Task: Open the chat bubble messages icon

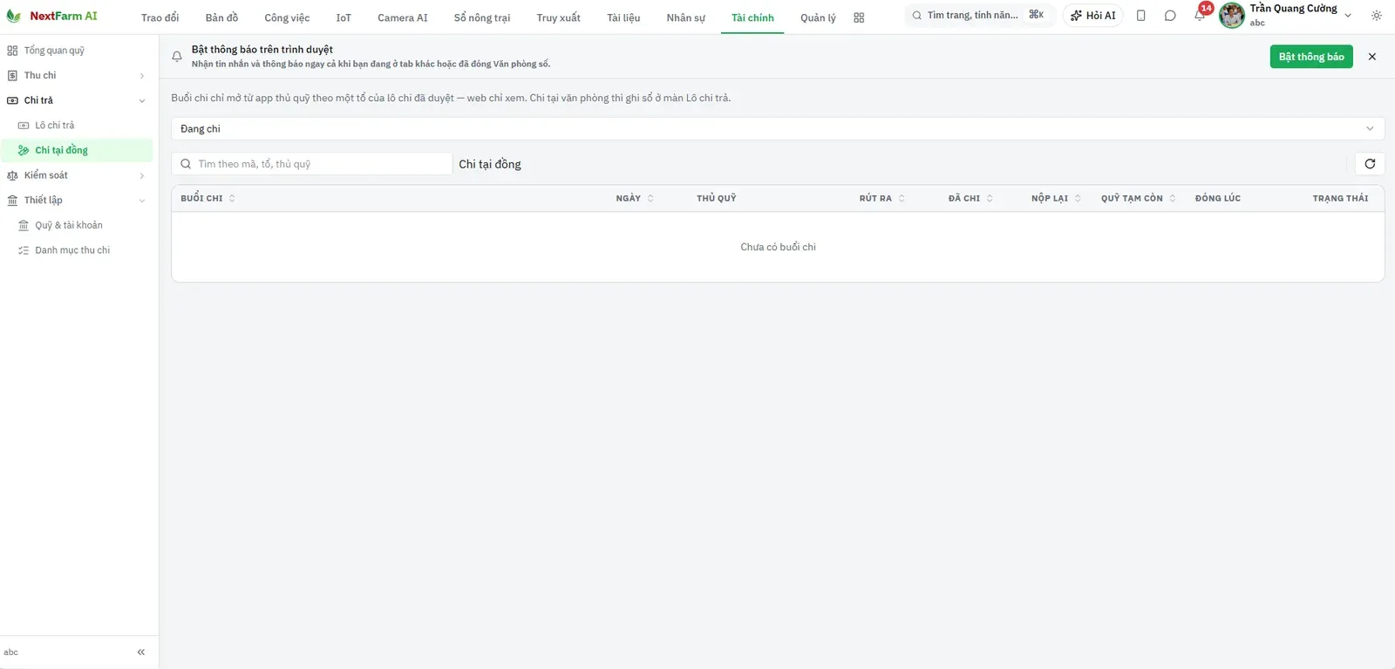Action: [1170, 16]
